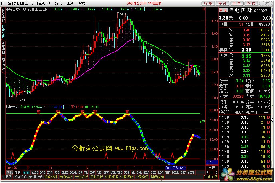Open the 工具 menu

[70, 3]
